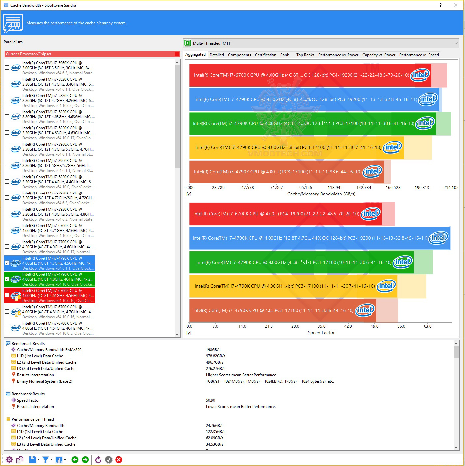Go back with the green left arrow

tap(75, 460)
